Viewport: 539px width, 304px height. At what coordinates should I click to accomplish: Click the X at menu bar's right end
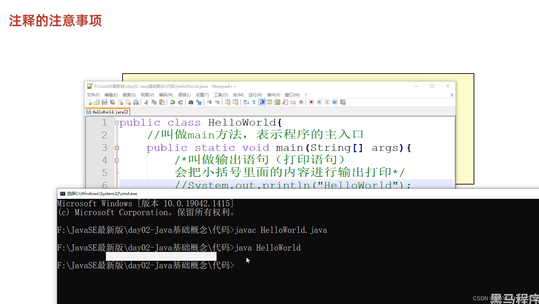coord(451,95)
